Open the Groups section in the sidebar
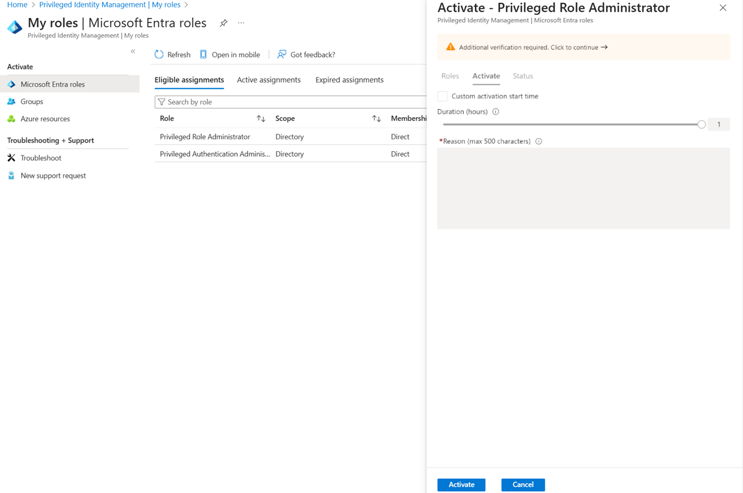The width and height of the screenshot is (743, 493). [32, 101]
